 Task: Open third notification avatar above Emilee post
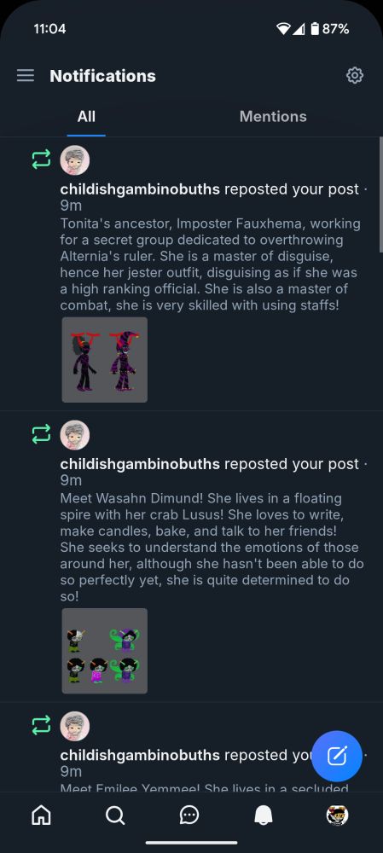coord(74,726)
